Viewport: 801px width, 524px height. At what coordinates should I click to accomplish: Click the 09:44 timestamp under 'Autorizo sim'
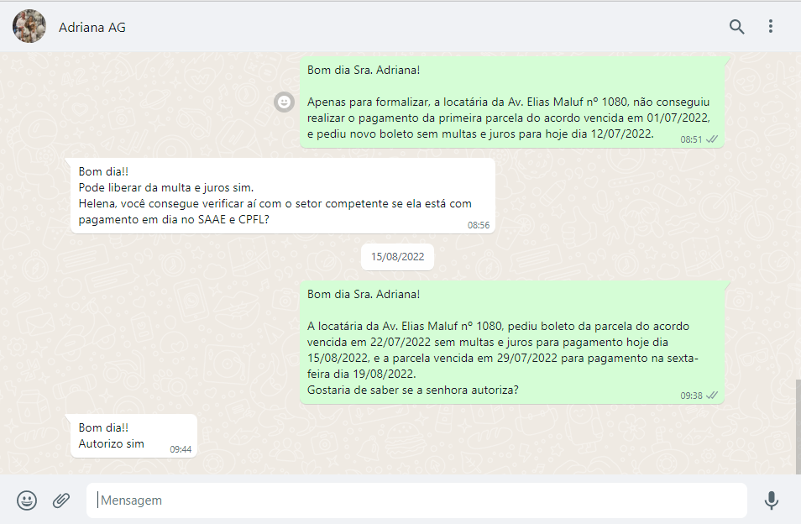pyautogui.click(x=181, y=449)
